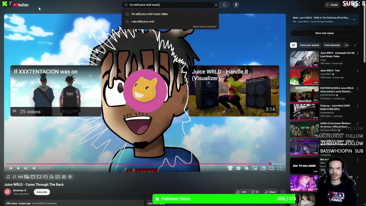This screenshot has height=206, width=366.
Task: Open the 25-video XXXTENTACION playlist end card
Action: [x=56, y=91]
